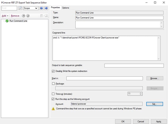The height and width of the screenshot is (124, 168).
Task: Move step up with the up-chevron icon
Action: 24,16
